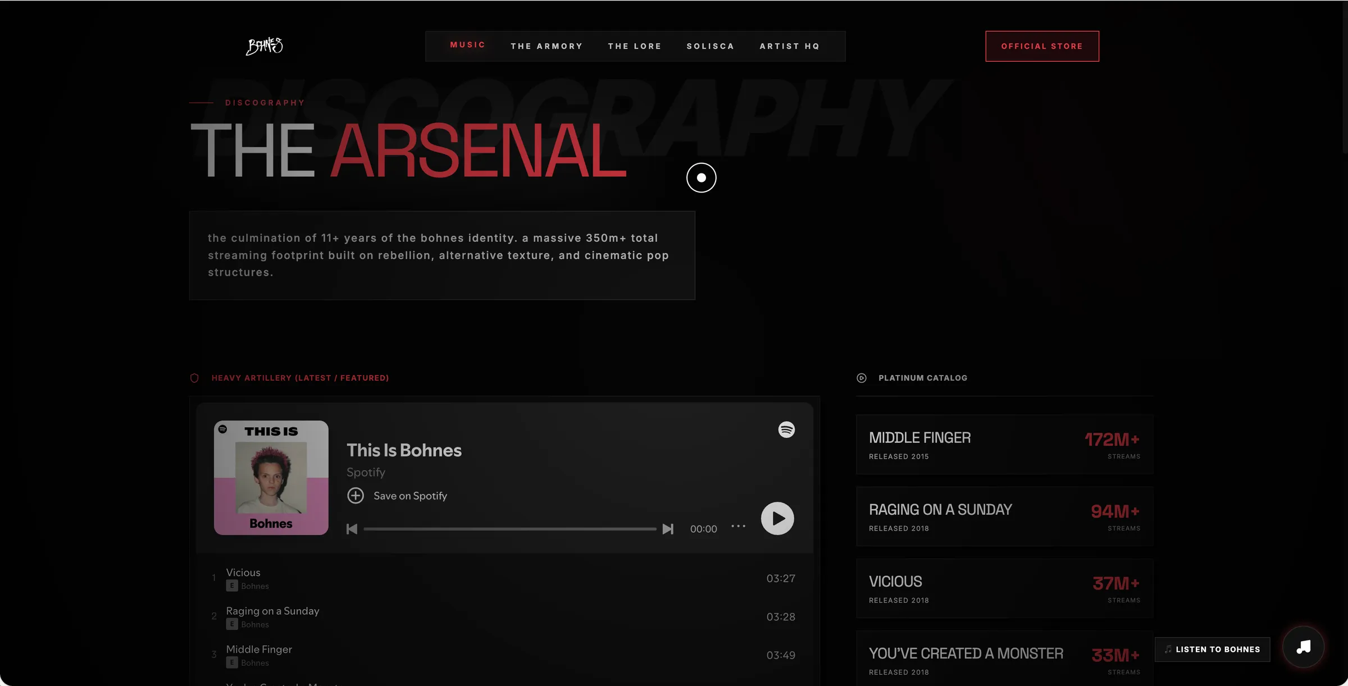Visit the Official Store
The width and height of the screenshot is (1348, 686).
click(1042, 46)
